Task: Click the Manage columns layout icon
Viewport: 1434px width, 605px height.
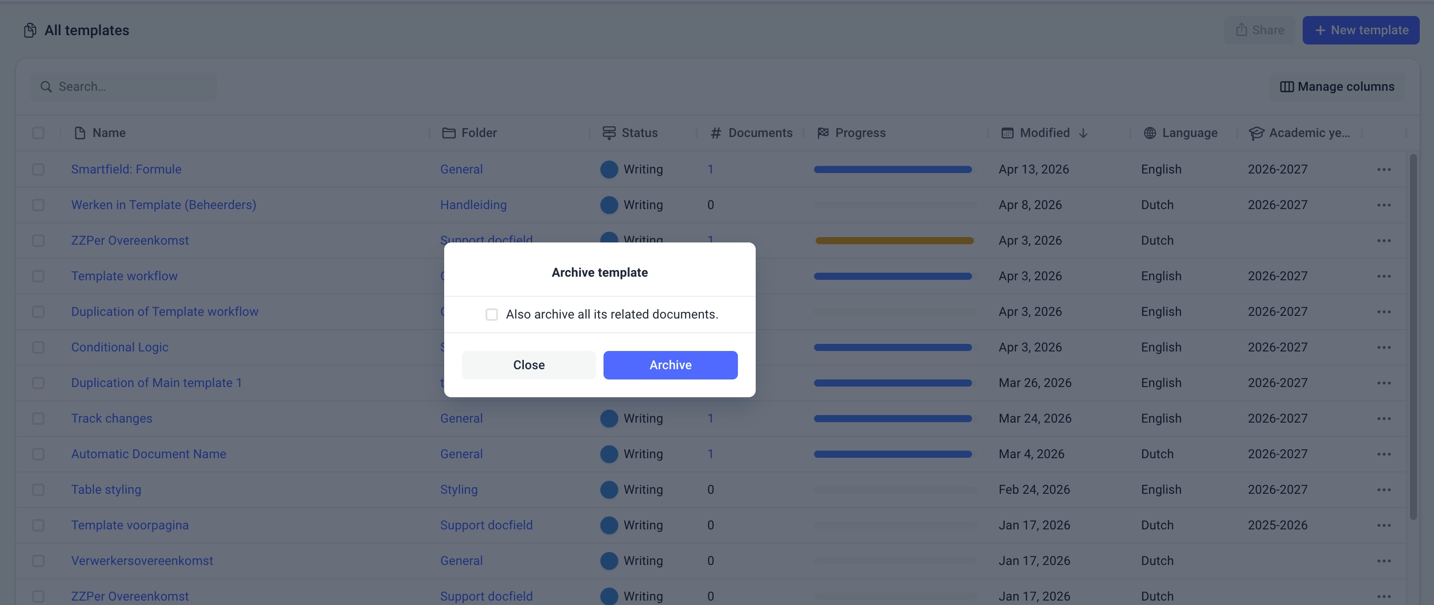Action: (x=1287, y=87)
